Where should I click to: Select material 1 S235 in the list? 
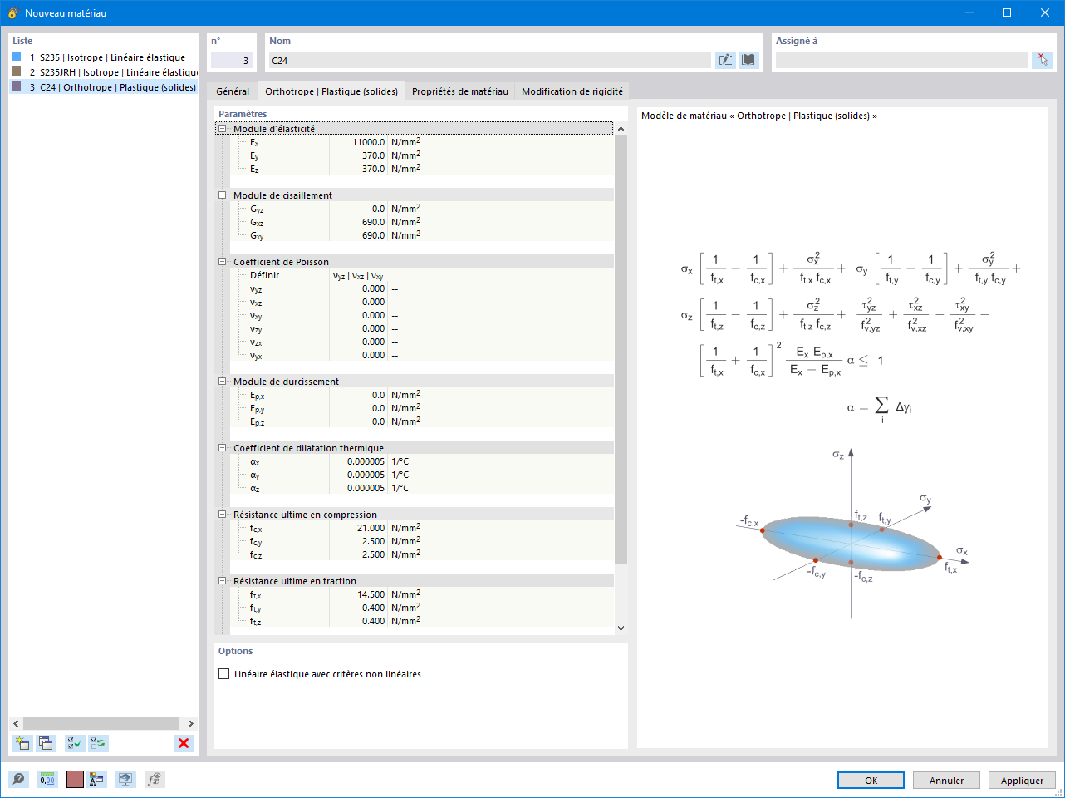[x=104, y=57]
